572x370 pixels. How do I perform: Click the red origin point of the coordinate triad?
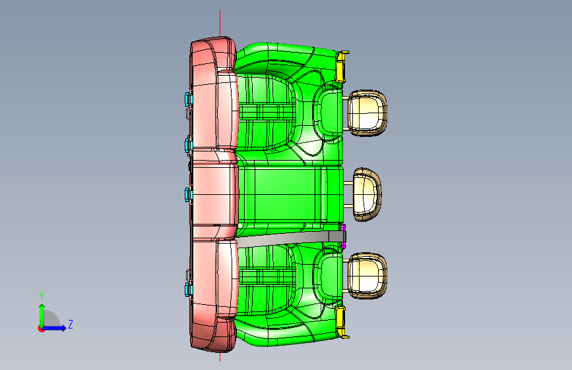(x=41, y=329)
